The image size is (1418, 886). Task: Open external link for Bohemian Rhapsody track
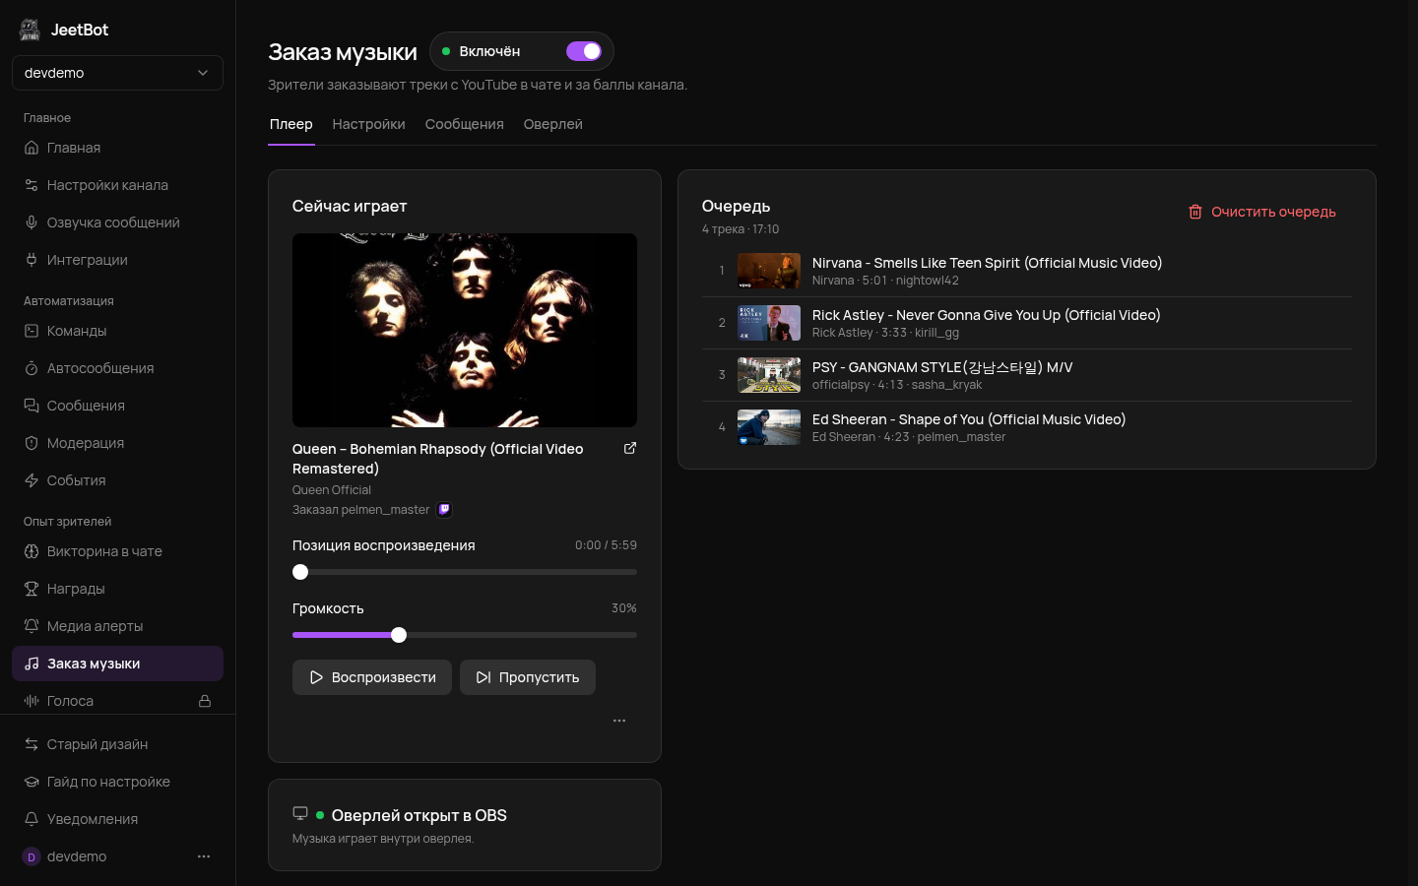coord(630,448)
